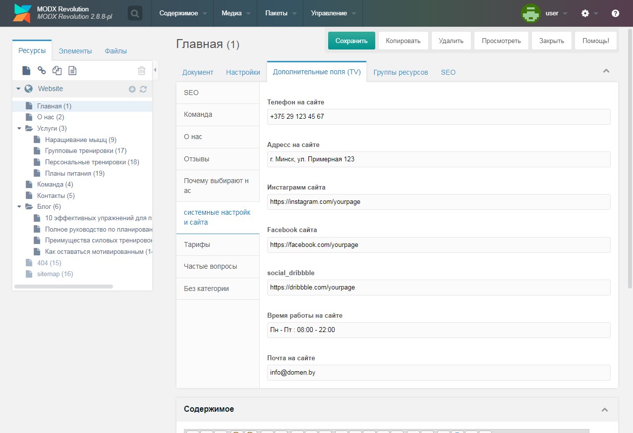Click the Просмотреть button

click(501, 41)
